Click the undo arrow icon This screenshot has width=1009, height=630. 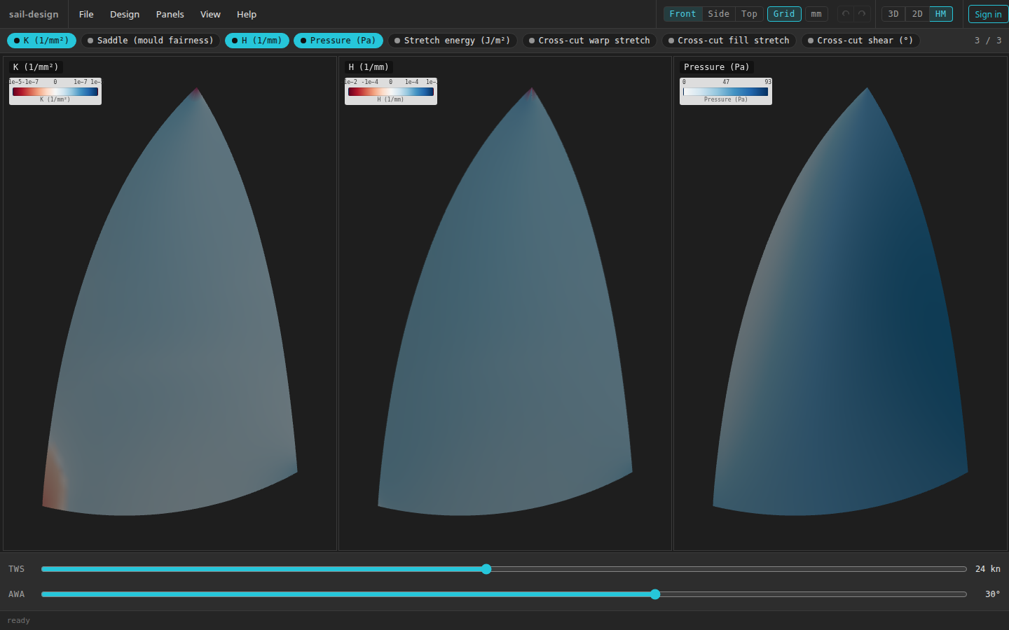point(846,14)
